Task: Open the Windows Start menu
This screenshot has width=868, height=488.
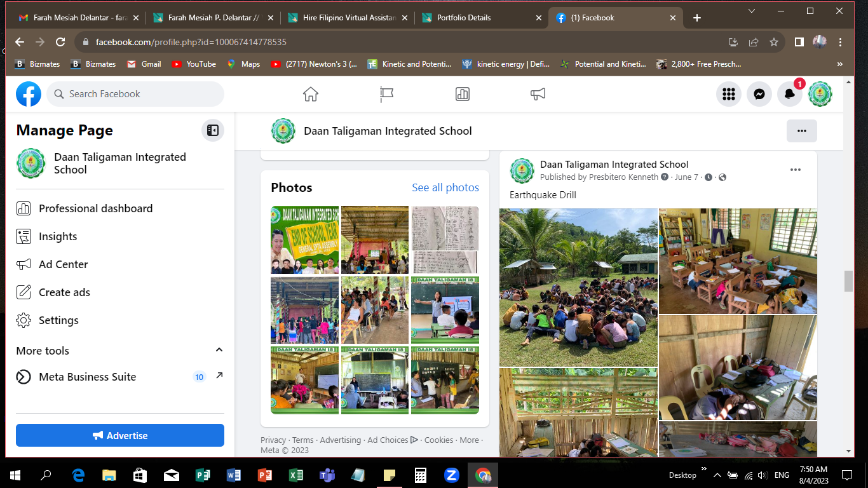Action: pyautogui.click(x=15, y=475)
